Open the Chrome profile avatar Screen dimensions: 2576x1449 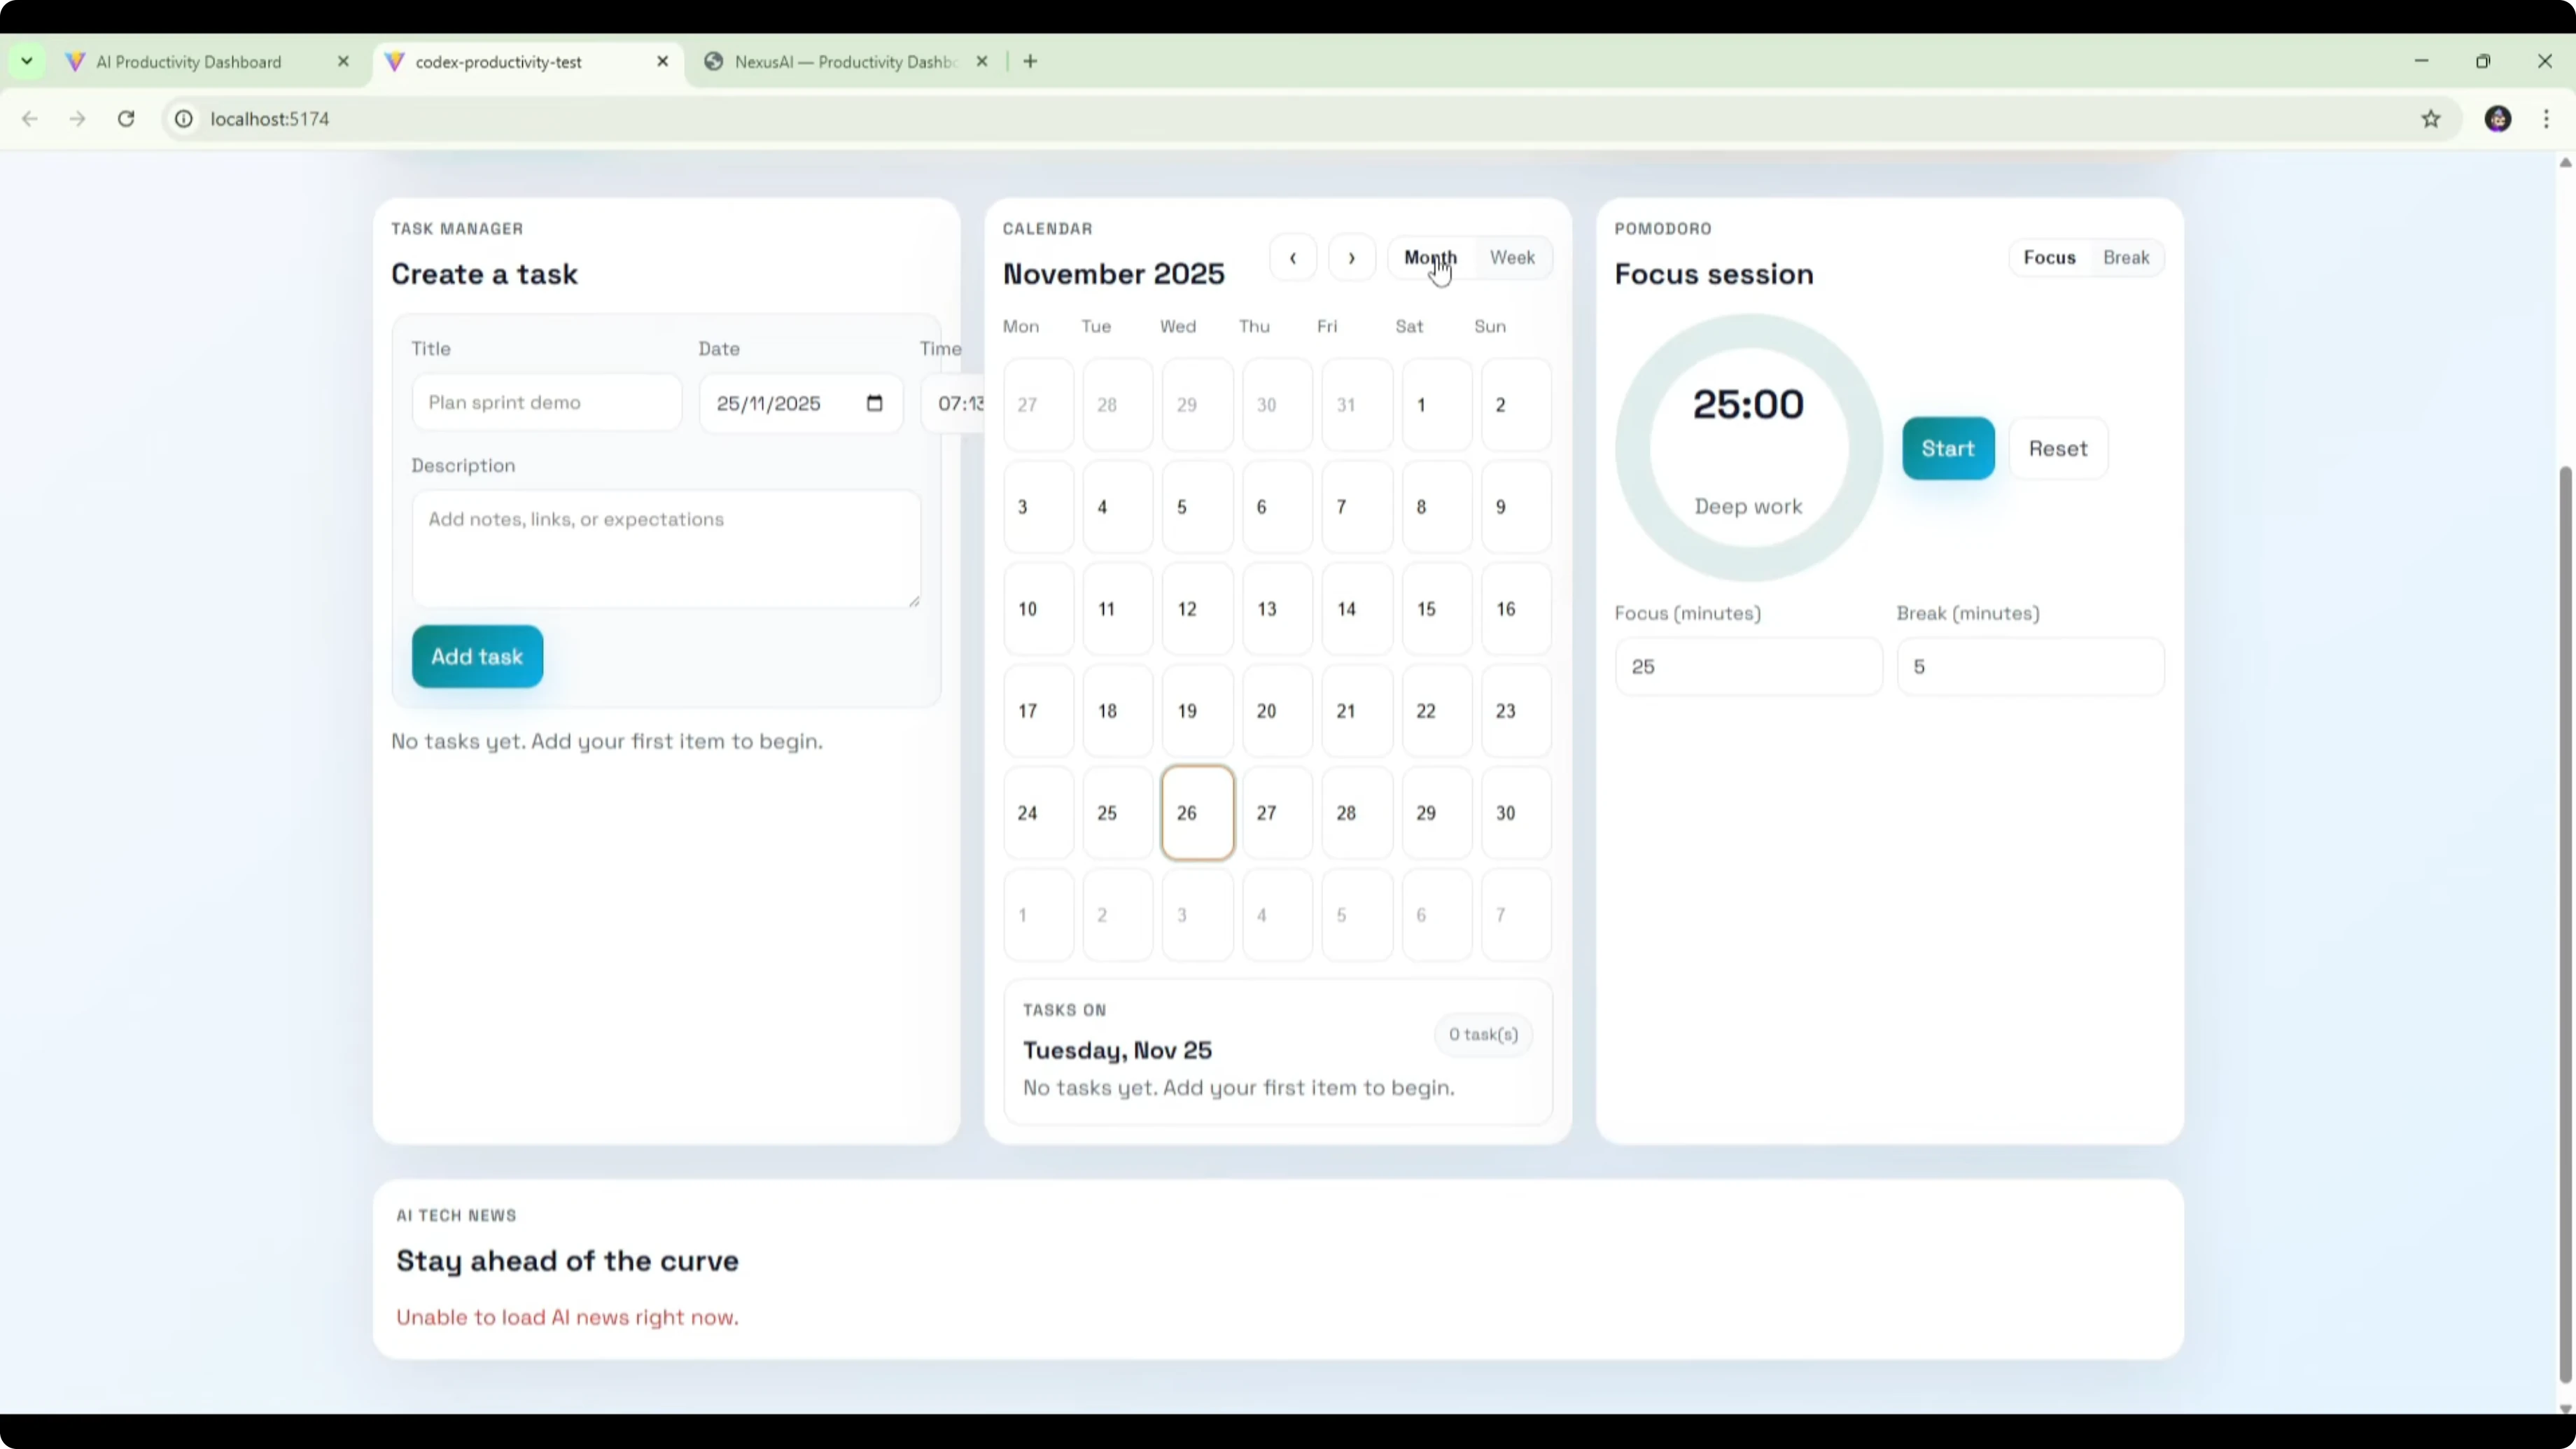tap(2497, 119)
